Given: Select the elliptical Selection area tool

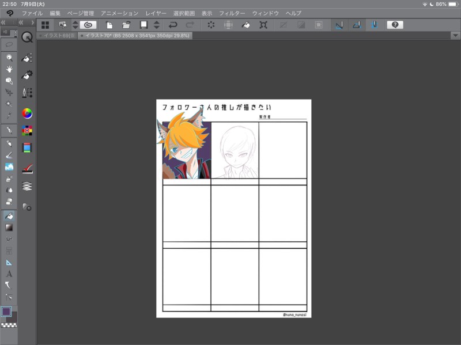Looking at the screenshot, I should (9, 45).
